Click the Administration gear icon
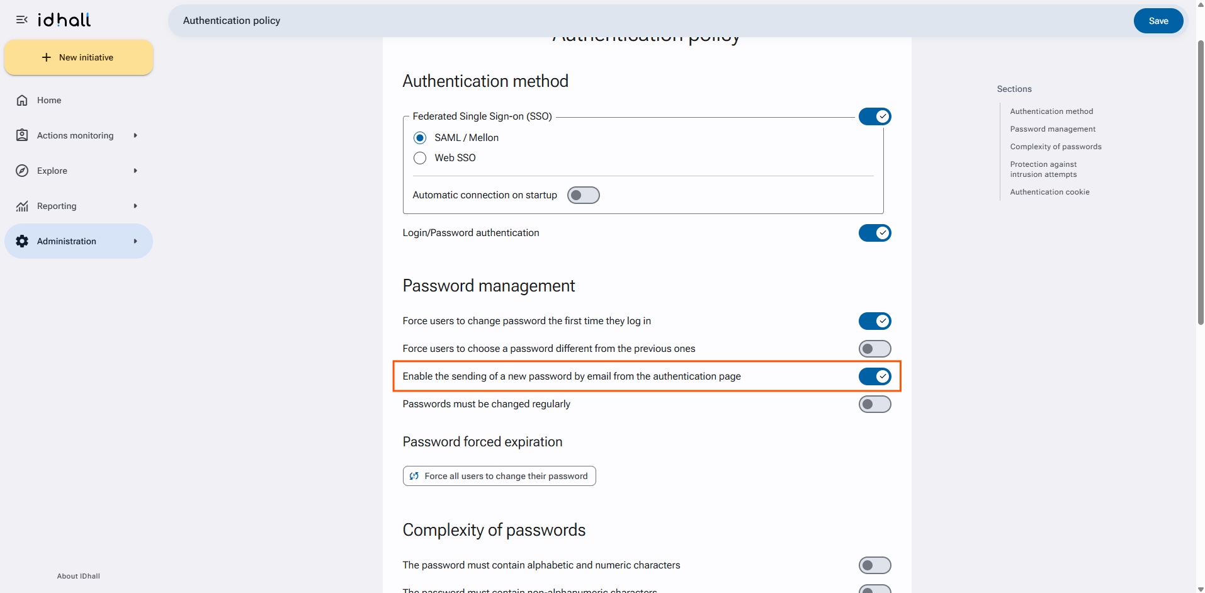The image size is (1205, 593). pyautogui.click(x=22, y=241)
